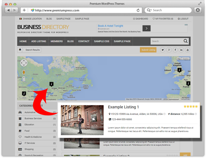Click the YouTube social icon

[x=187, y=50]
